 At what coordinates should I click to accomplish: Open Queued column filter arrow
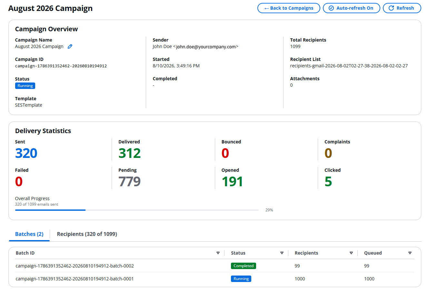coord(410,253)
